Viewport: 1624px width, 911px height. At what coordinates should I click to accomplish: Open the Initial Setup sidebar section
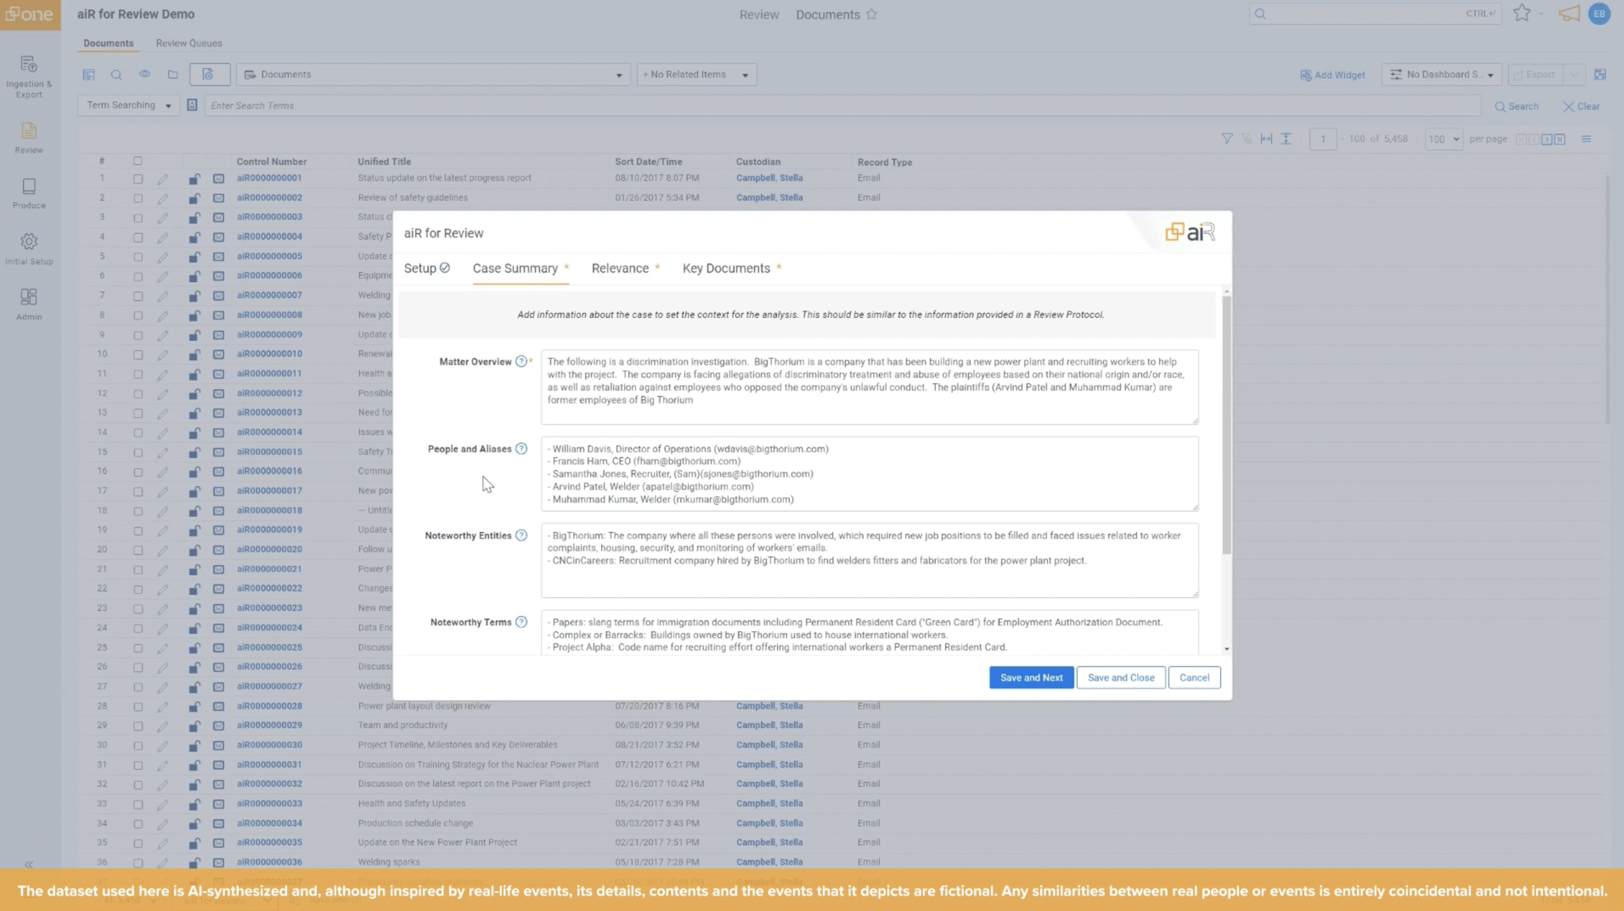point(29,248)
